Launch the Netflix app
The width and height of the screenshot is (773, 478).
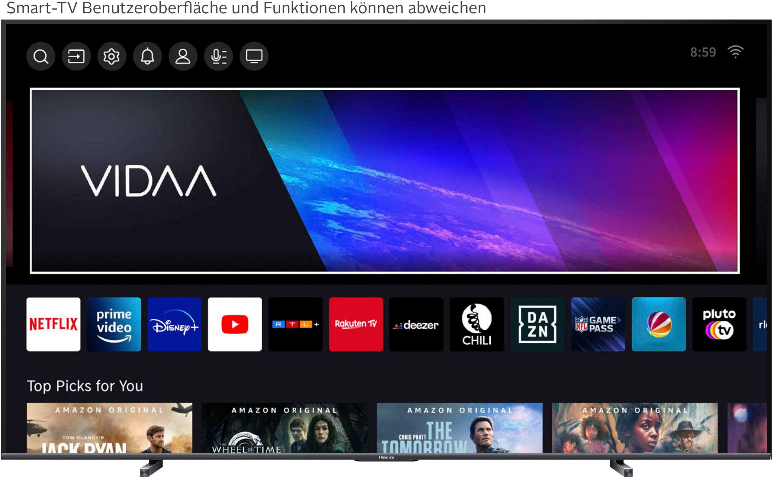click(53, 324)
